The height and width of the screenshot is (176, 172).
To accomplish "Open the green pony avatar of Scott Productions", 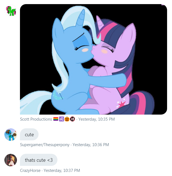I will pos(11,10).
